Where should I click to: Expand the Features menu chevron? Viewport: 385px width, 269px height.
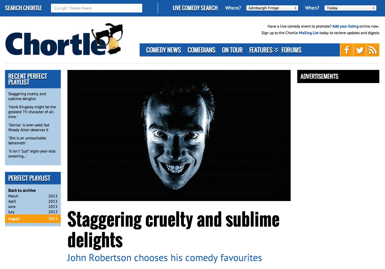(x=276, y=50)
